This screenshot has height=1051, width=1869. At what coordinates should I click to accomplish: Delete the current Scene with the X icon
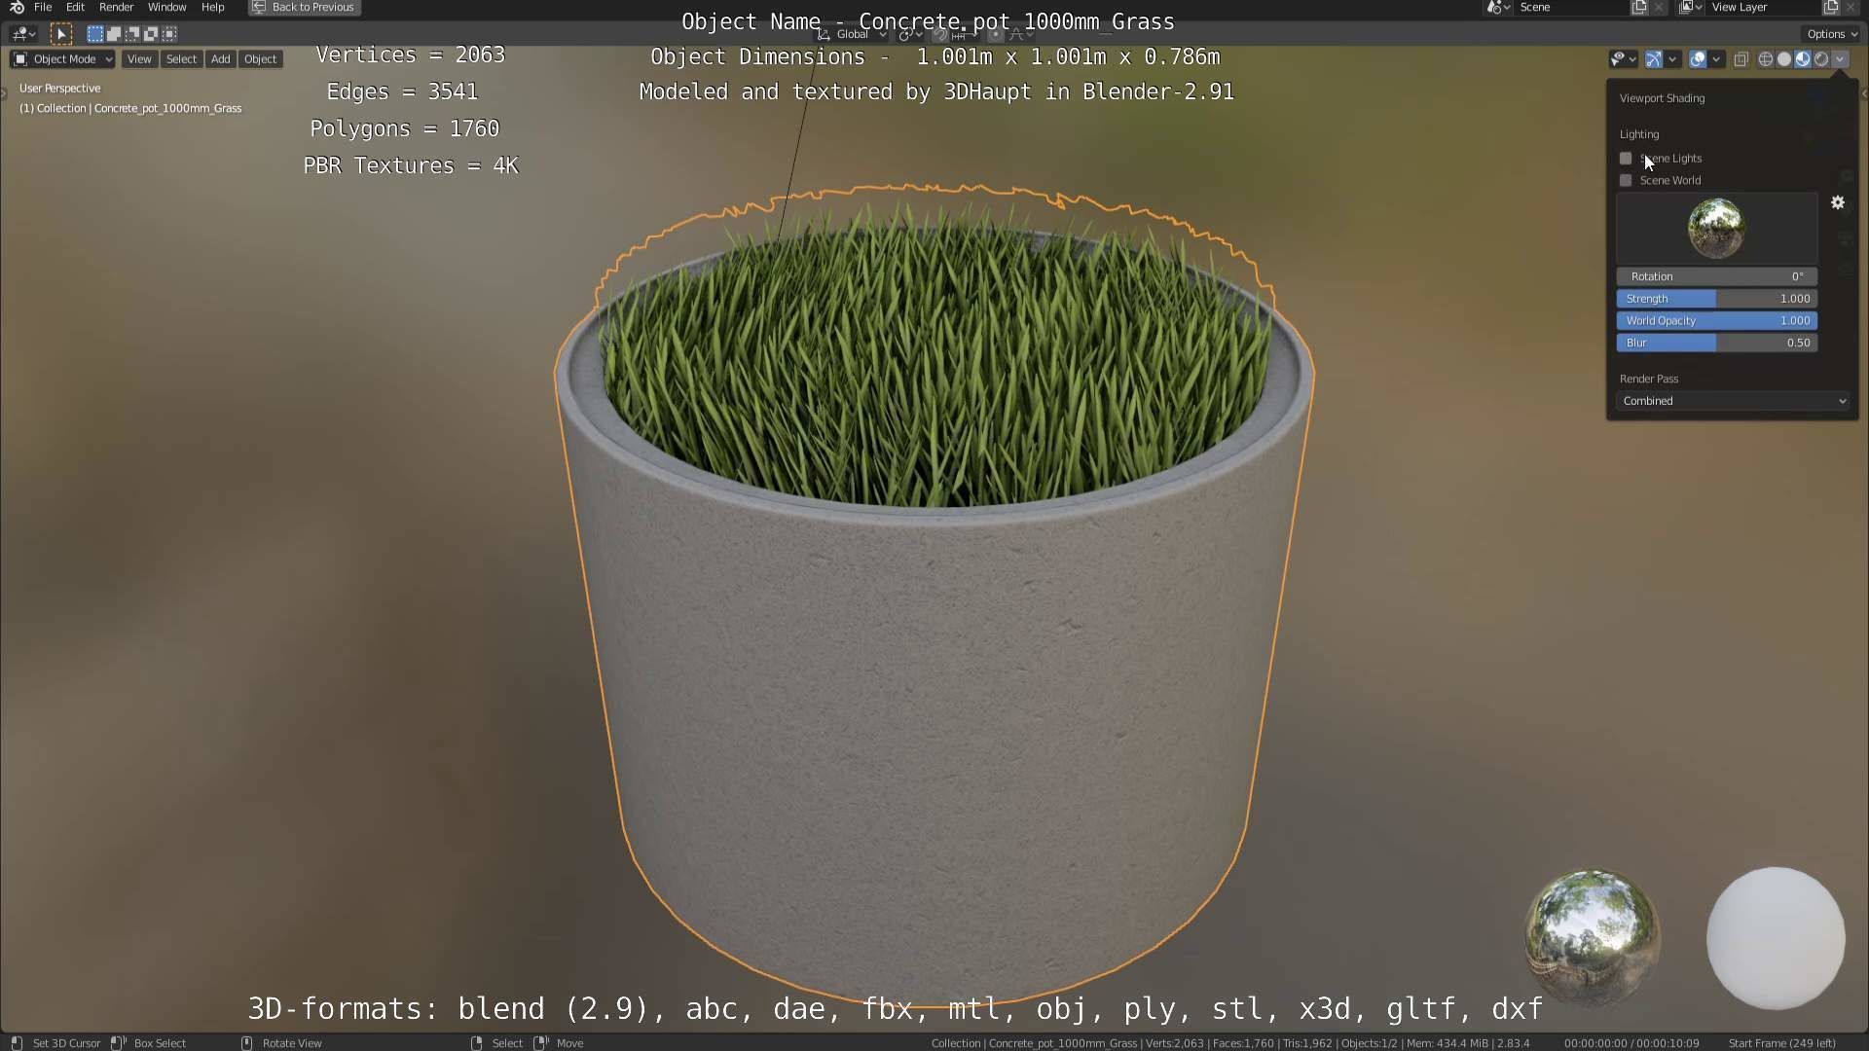[1659, 7]
